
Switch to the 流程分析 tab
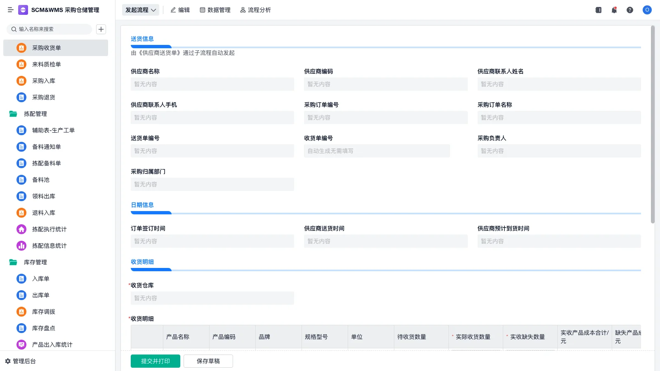coord(256,10)
